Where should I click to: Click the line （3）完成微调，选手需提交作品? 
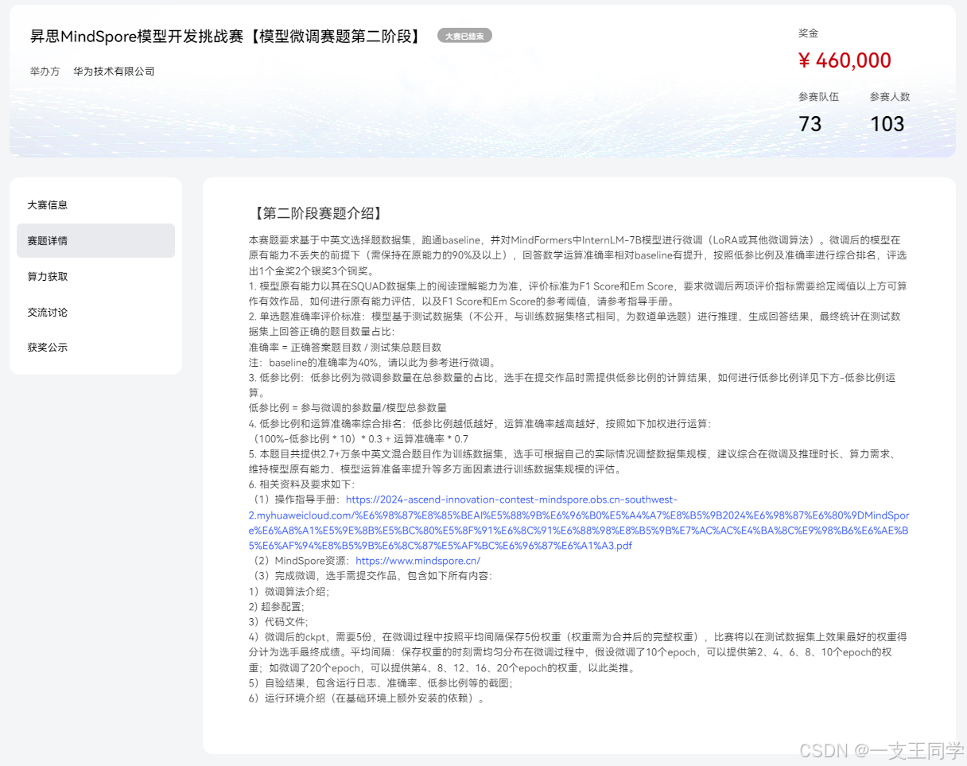[371, 575]
